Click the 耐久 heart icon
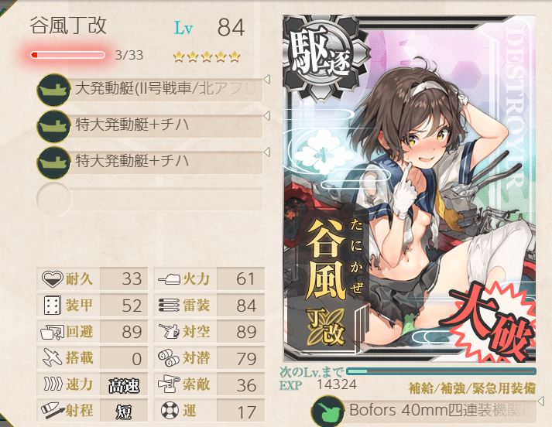Viewport: 552px width, 427px height. pyautogui.click(x=53, y=278)
